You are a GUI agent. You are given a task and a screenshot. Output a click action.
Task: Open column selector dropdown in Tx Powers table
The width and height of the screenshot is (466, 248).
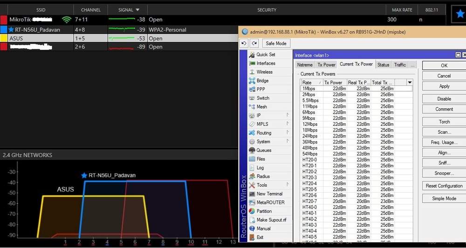tap(410, 82)
